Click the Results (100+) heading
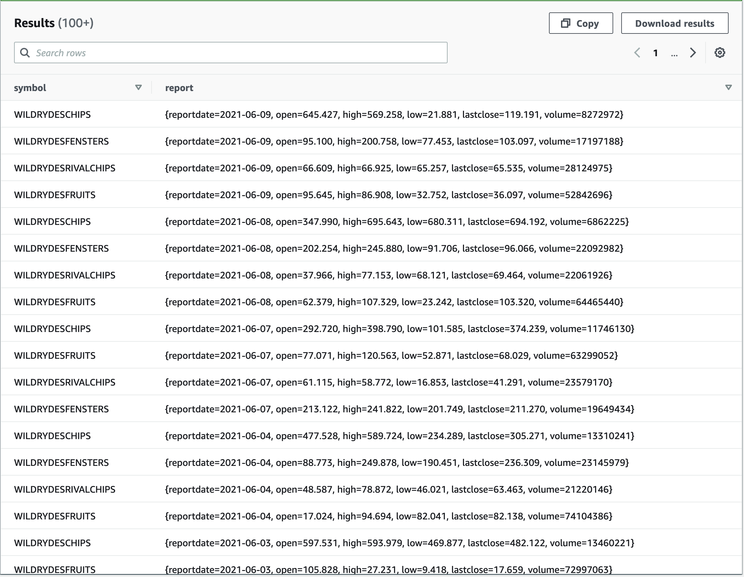The image size is (744, 577). pyautogui.click(x=54, y=23)
